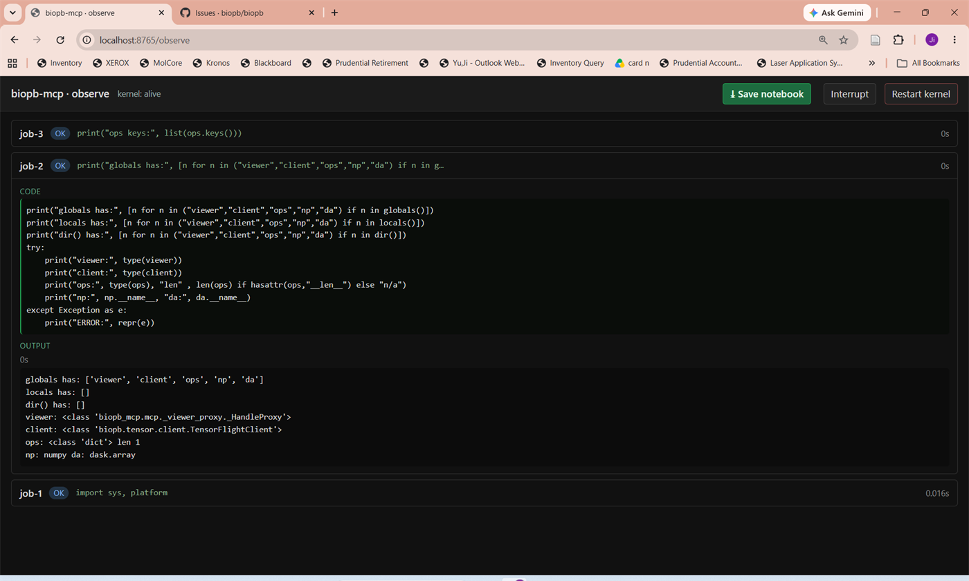969x581 pixels.
Task: Open the All Bookmarks folder
Action: tap(928, 63)
